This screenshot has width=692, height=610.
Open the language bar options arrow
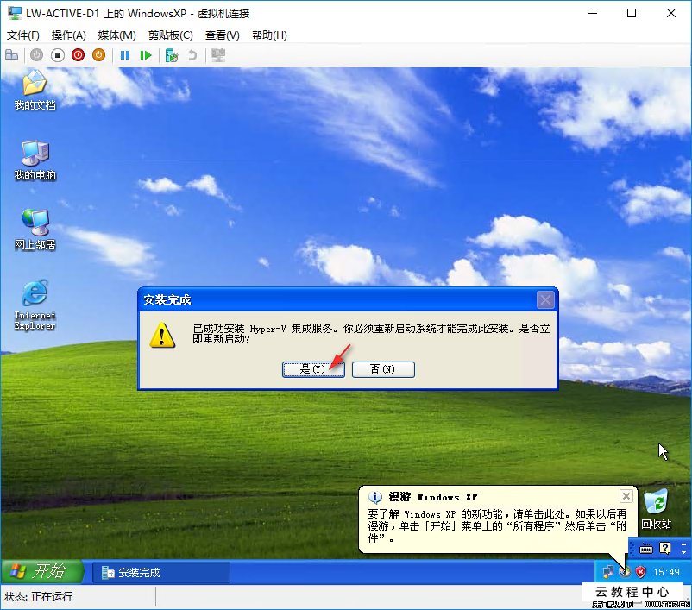[683, 552]
